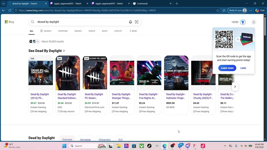Click ElectronicFirst.com seller name
Image resolution: width=267 pixels, height=150 pixels.
point(95,107)
